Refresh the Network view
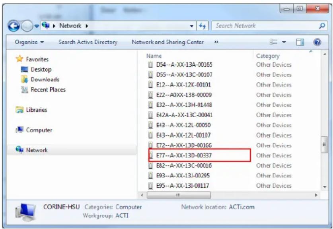 [202, 26]
